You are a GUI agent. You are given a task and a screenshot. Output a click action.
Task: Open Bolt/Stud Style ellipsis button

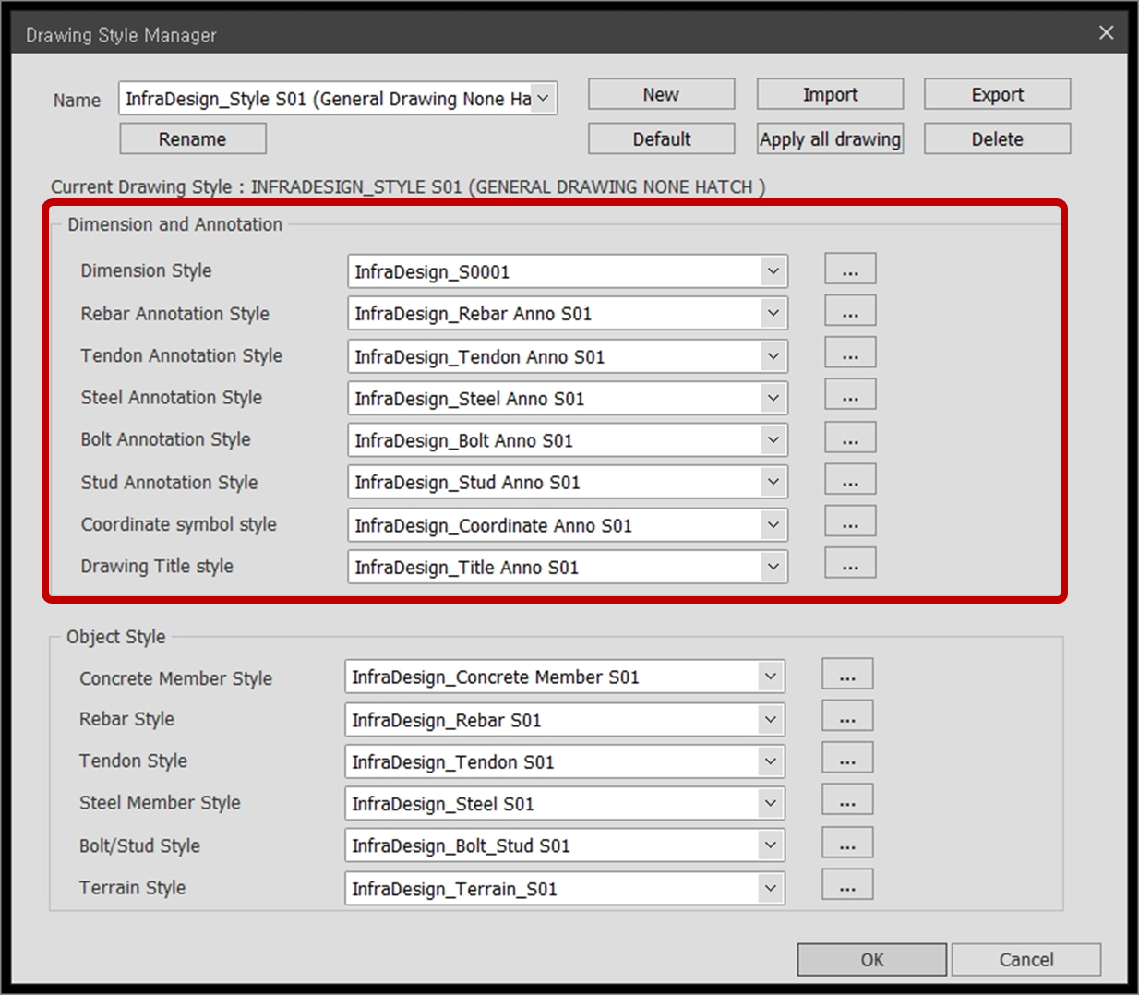(x=847, y=843)
